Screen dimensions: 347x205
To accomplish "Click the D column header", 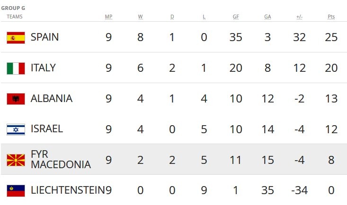I will tap(172, 17).
